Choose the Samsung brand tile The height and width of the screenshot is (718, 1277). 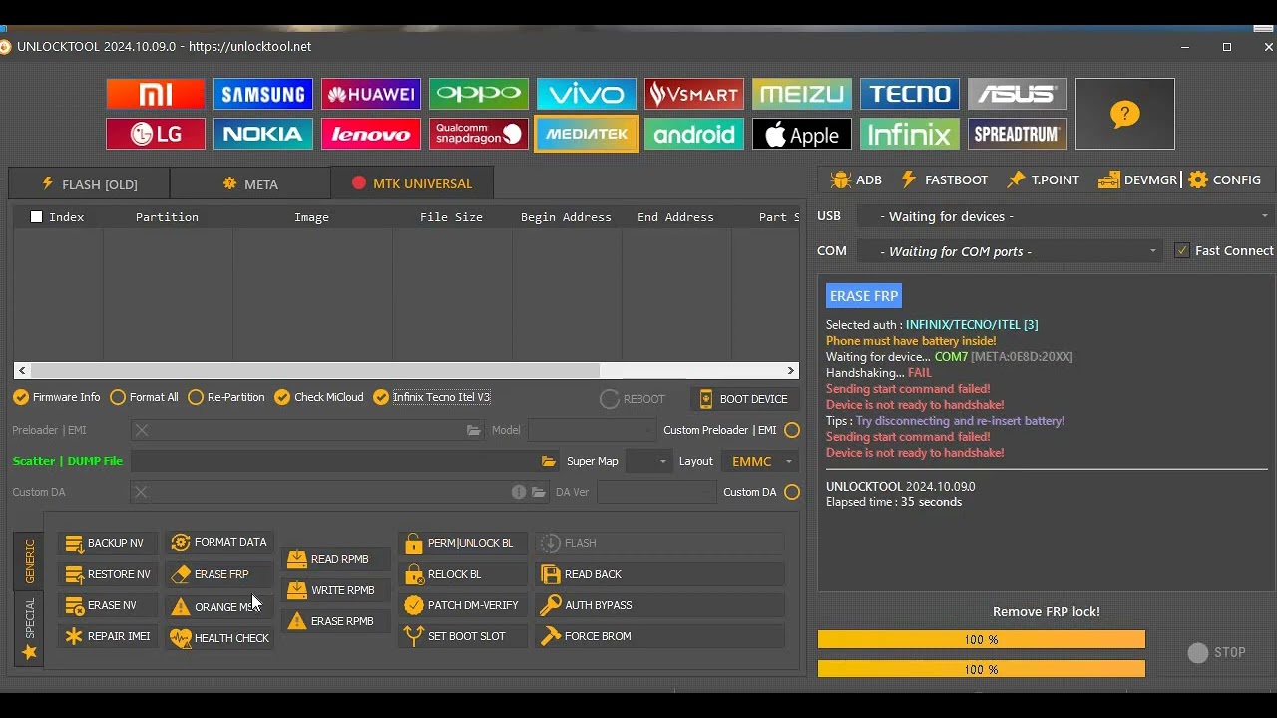click(263, 94)
